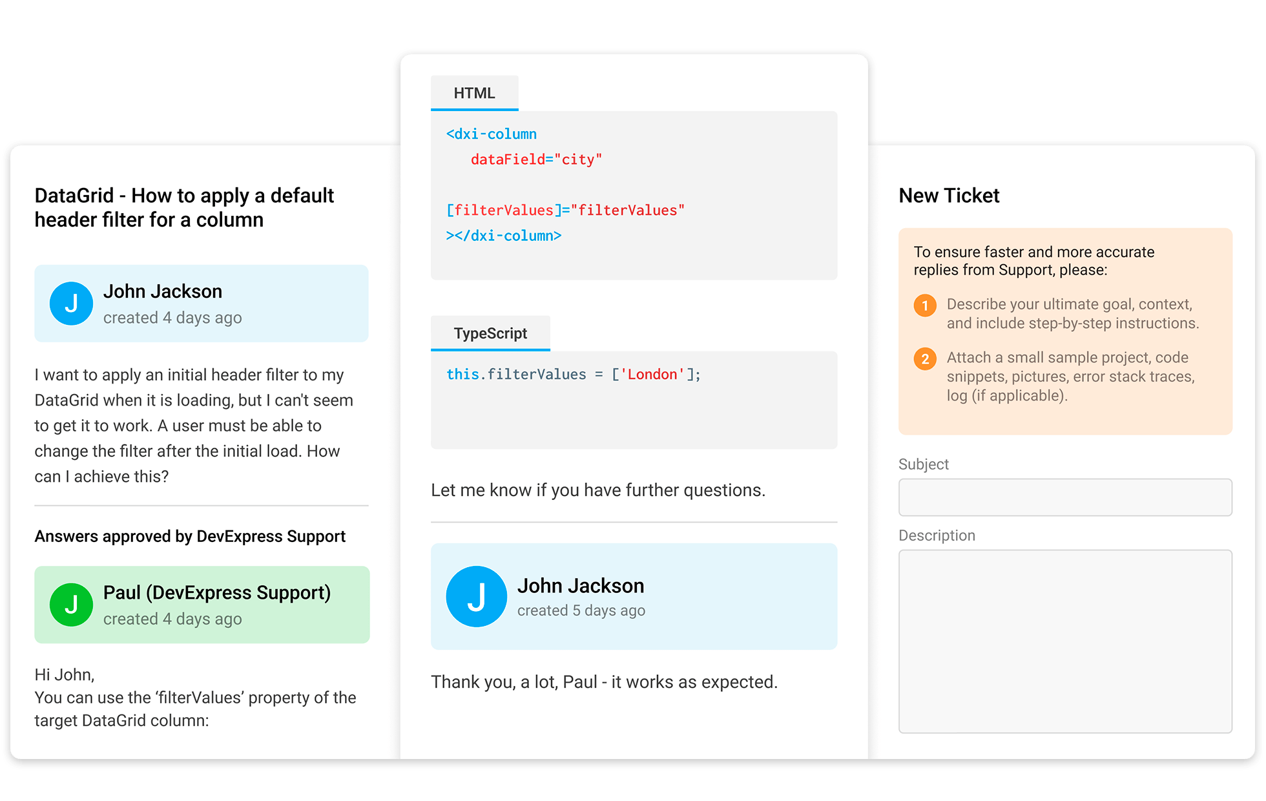Focus the Description text area
Screen dimensions: 1266x801
pos(1065,641)
